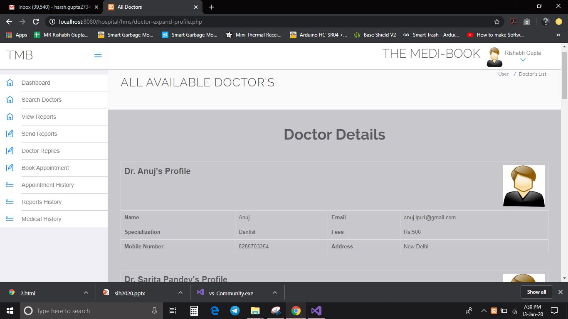The width and height of the screenshot is (568, 319).
Task: Click the Dashboard home icon
Action: [10, 83]
